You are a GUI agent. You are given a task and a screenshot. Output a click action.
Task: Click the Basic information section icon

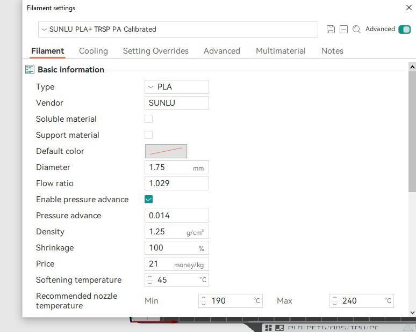(x=30, y=70)
